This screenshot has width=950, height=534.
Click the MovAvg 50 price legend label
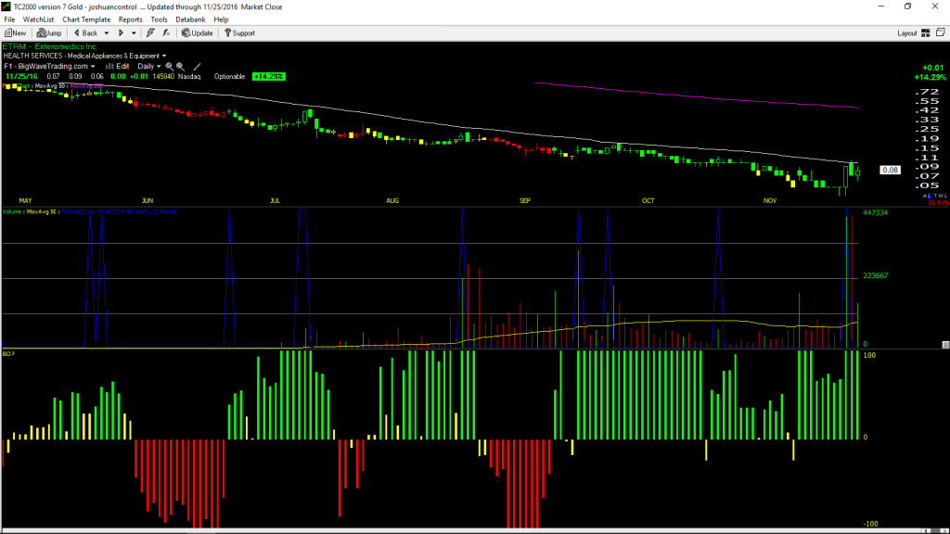[50, 86]
